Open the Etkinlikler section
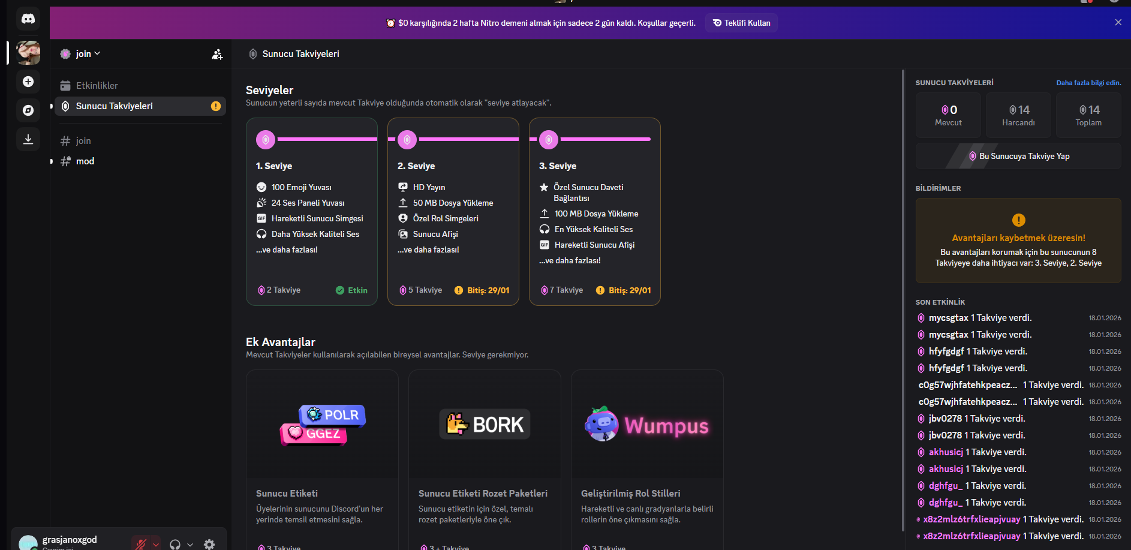This screenshot has height=550, width=1131. tap(140, 86)
